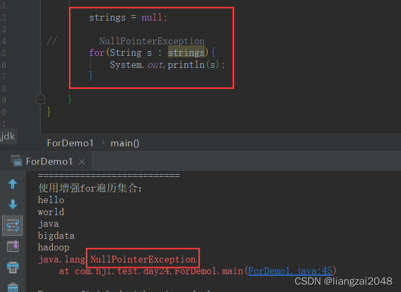This screenshot has width=401, height=292.
Task: Click commented NullPointerException line in editor
Action: [152, 41]
